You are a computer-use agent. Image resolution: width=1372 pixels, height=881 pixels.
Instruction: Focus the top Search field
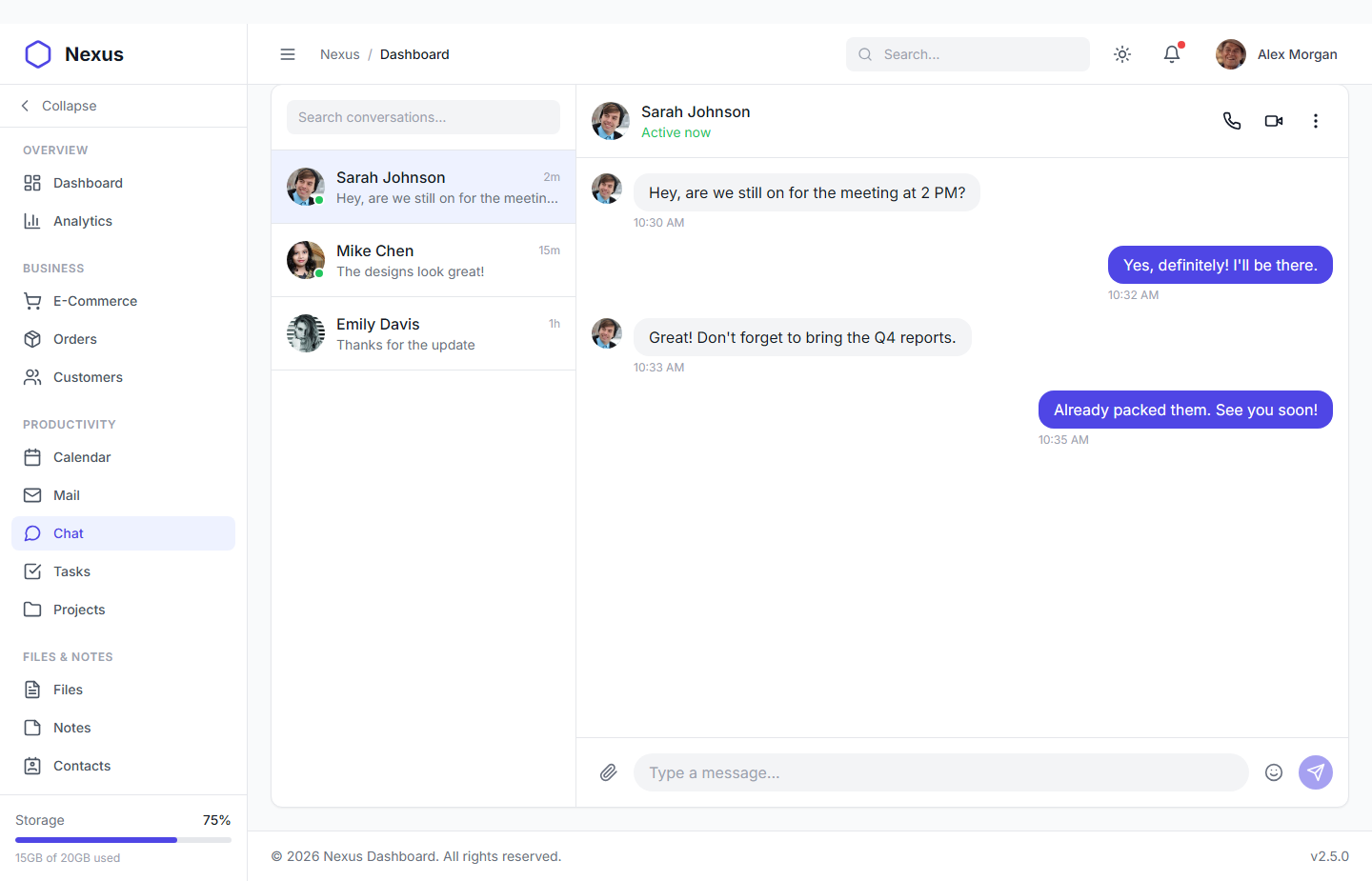968,54
